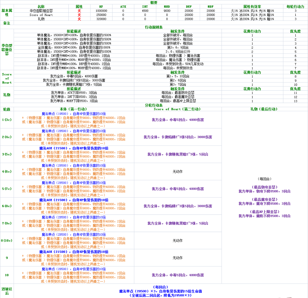Screen dimensions: 308x298
Task: Click the skill 我方单体，ATK下降8500，3回合
Action: tap(74, 93)
